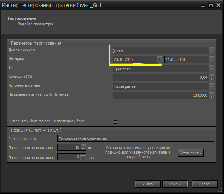Image resolution: width=224 pixels, height=194 pixels.
Task: Close the strategy testing wizard window
Action: (218, 6)
